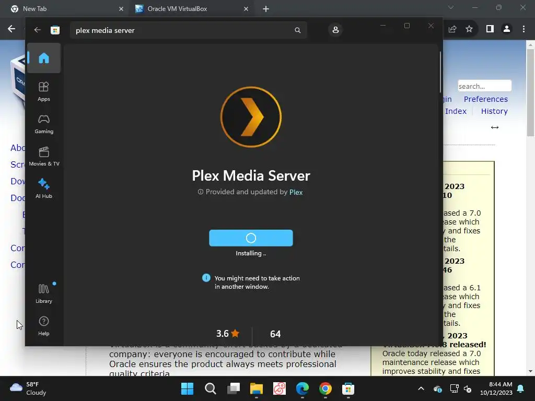Open Help in Microsoft Store sidebar
The image size is (535, 401).
coord(44,326)
